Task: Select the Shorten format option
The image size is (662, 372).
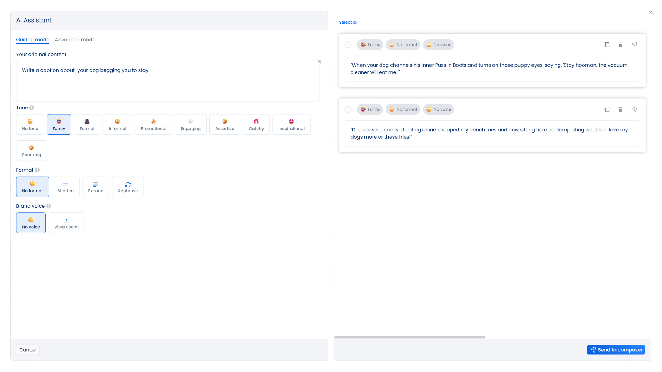Action: [x=66, y=187]
